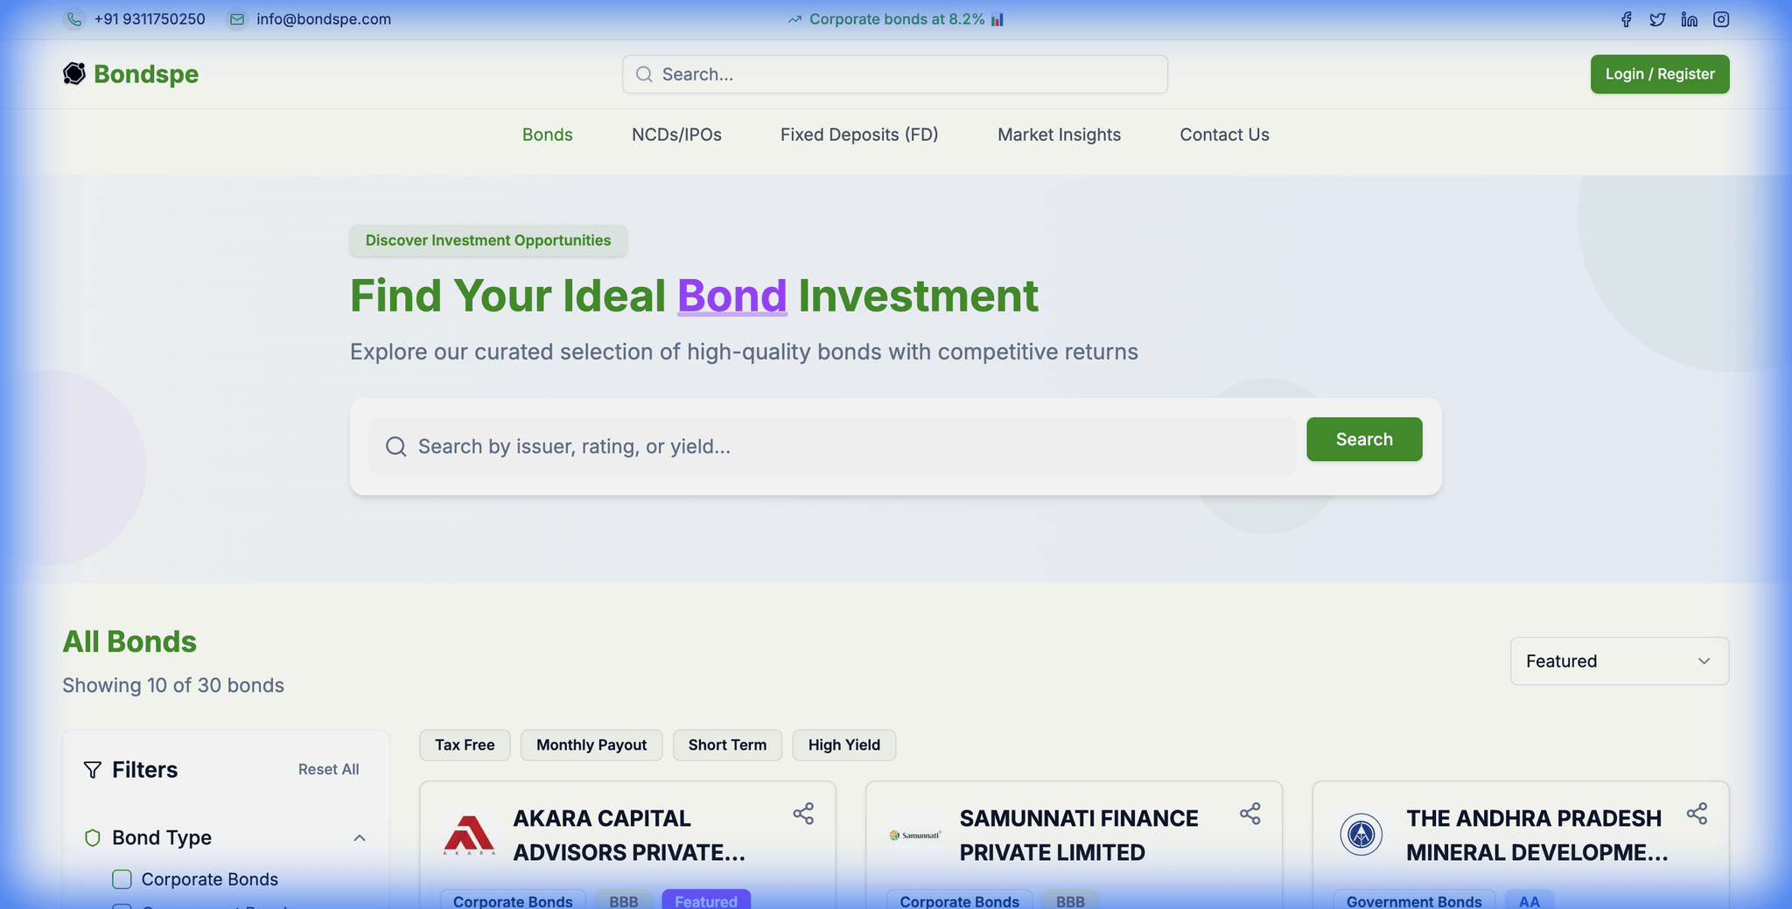Open SAMUNNATI FINANCE PRIVATE LIMITED bond title

coord(1079,836)
